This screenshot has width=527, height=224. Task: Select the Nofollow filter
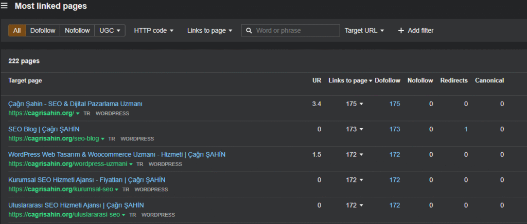point(77,30)
